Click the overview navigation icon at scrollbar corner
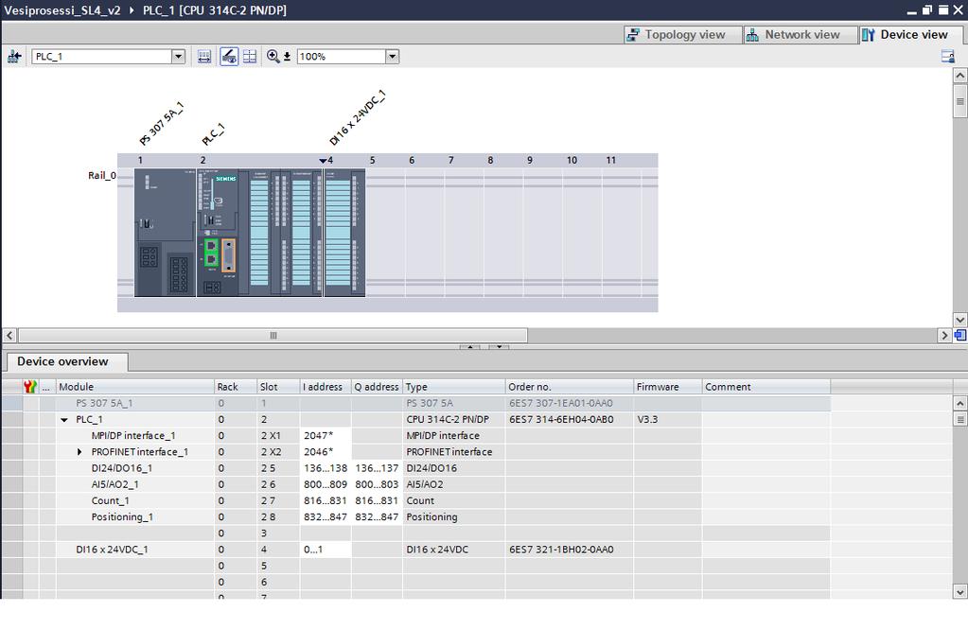This screenshot has width=968, height=629. [x=960, y=335]
